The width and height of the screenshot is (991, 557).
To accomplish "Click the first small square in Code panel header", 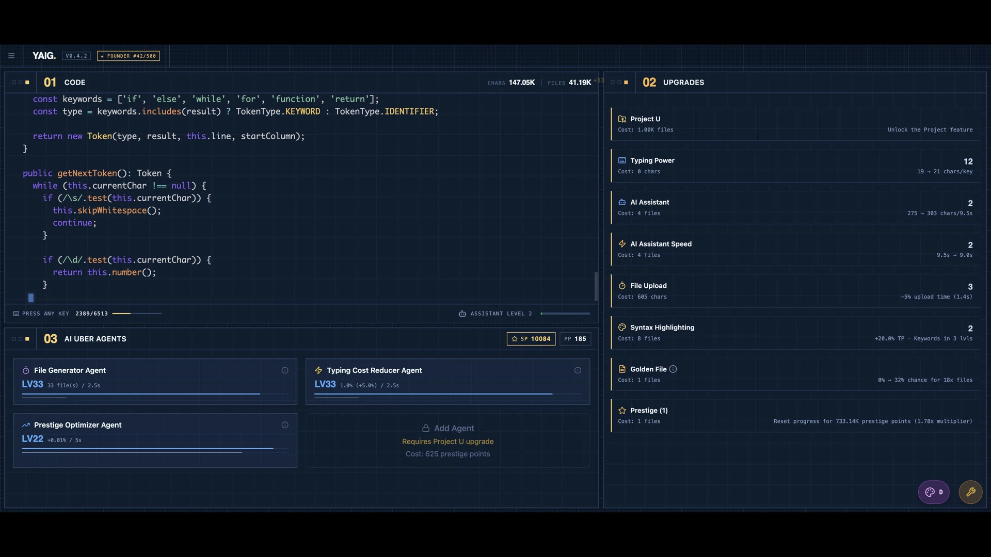I will point(14,83).
